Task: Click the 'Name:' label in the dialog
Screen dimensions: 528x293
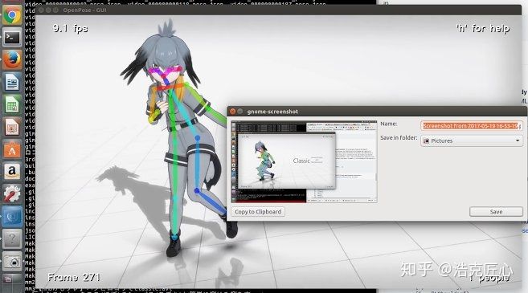Action: [389, 124]
